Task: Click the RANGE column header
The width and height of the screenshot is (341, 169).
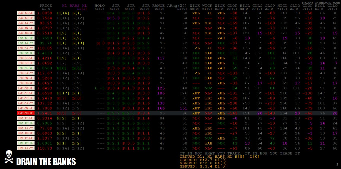Action: (158, 6)
